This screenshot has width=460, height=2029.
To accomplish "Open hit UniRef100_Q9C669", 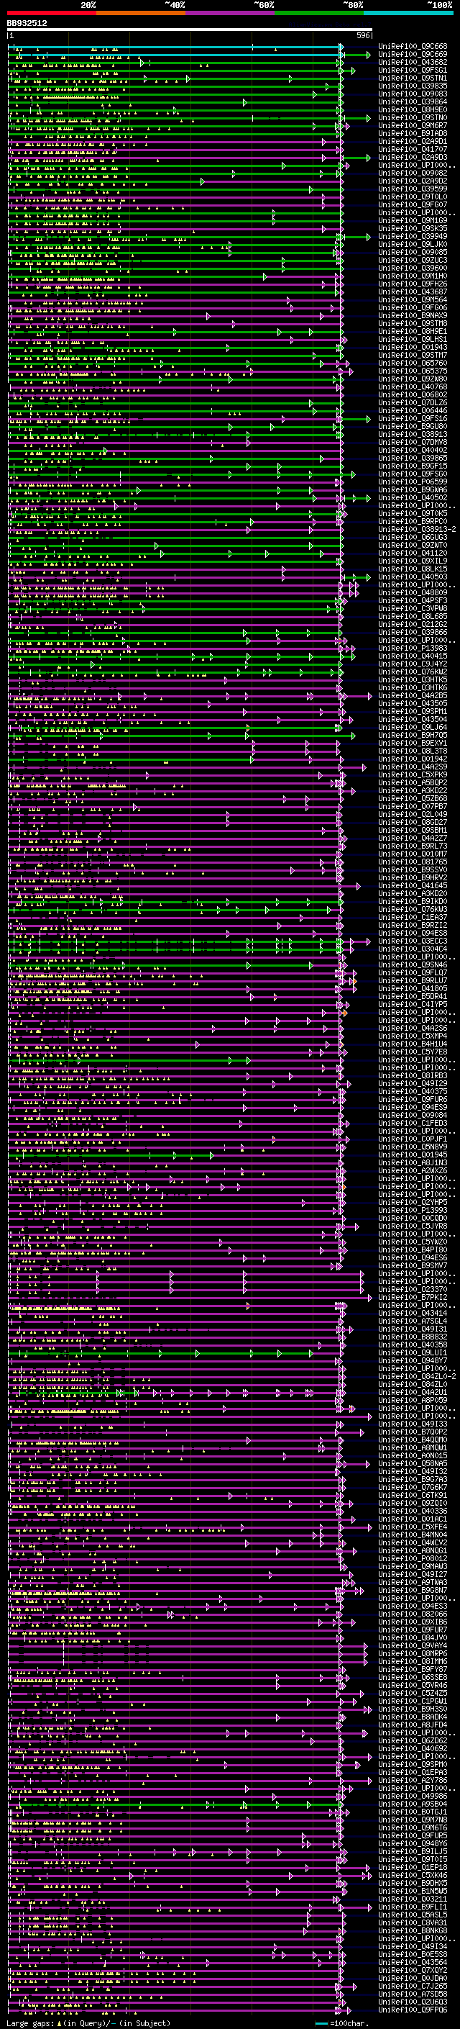I will [x=413, y=55].
